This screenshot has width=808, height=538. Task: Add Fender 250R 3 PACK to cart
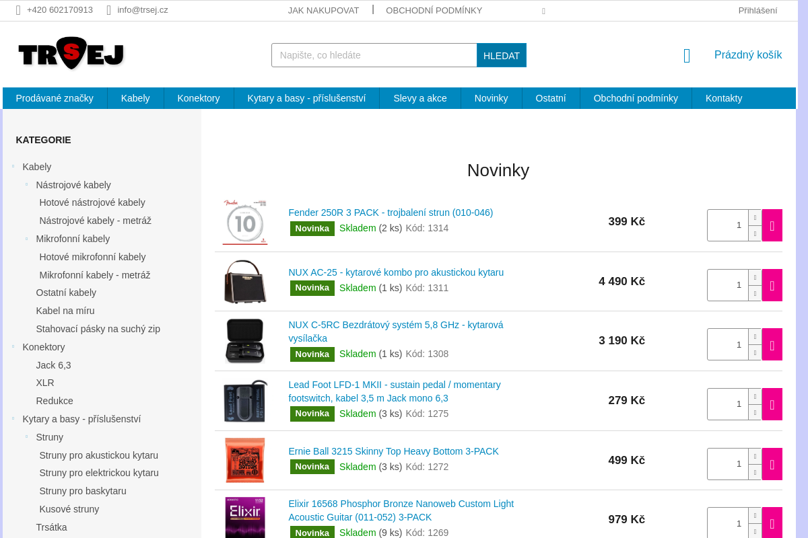coord(772,225)
